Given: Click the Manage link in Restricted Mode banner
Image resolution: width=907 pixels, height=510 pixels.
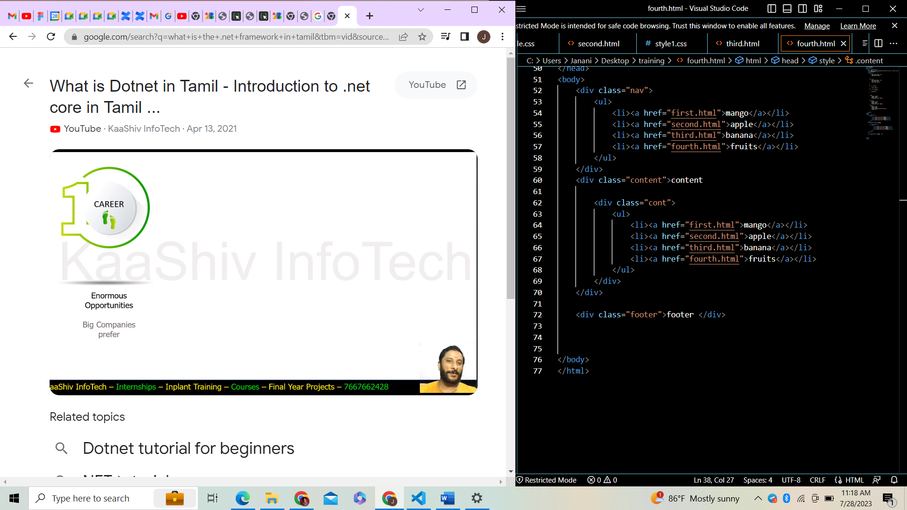Looking at the screenshot, I should point(817,26).
